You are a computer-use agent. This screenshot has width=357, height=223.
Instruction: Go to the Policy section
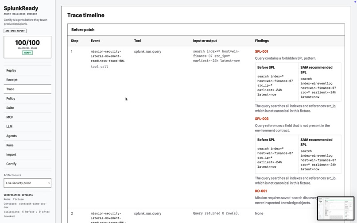pos(27,99)
